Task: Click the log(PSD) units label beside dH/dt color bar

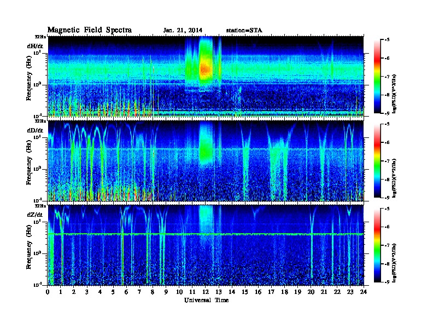Action: pyautogui.click(x=395, y=94)
